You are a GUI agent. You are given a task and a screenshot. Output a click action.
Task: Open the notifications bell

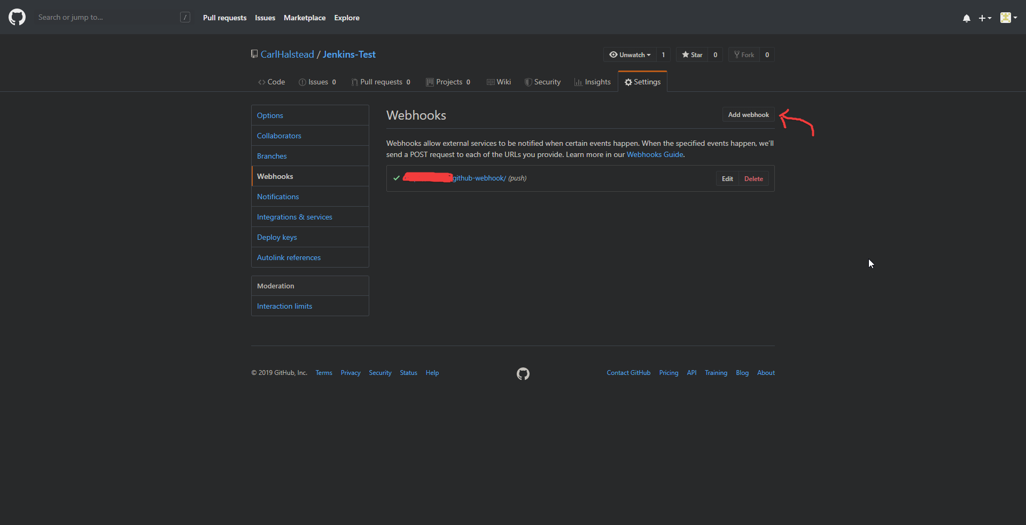point(966,18)
